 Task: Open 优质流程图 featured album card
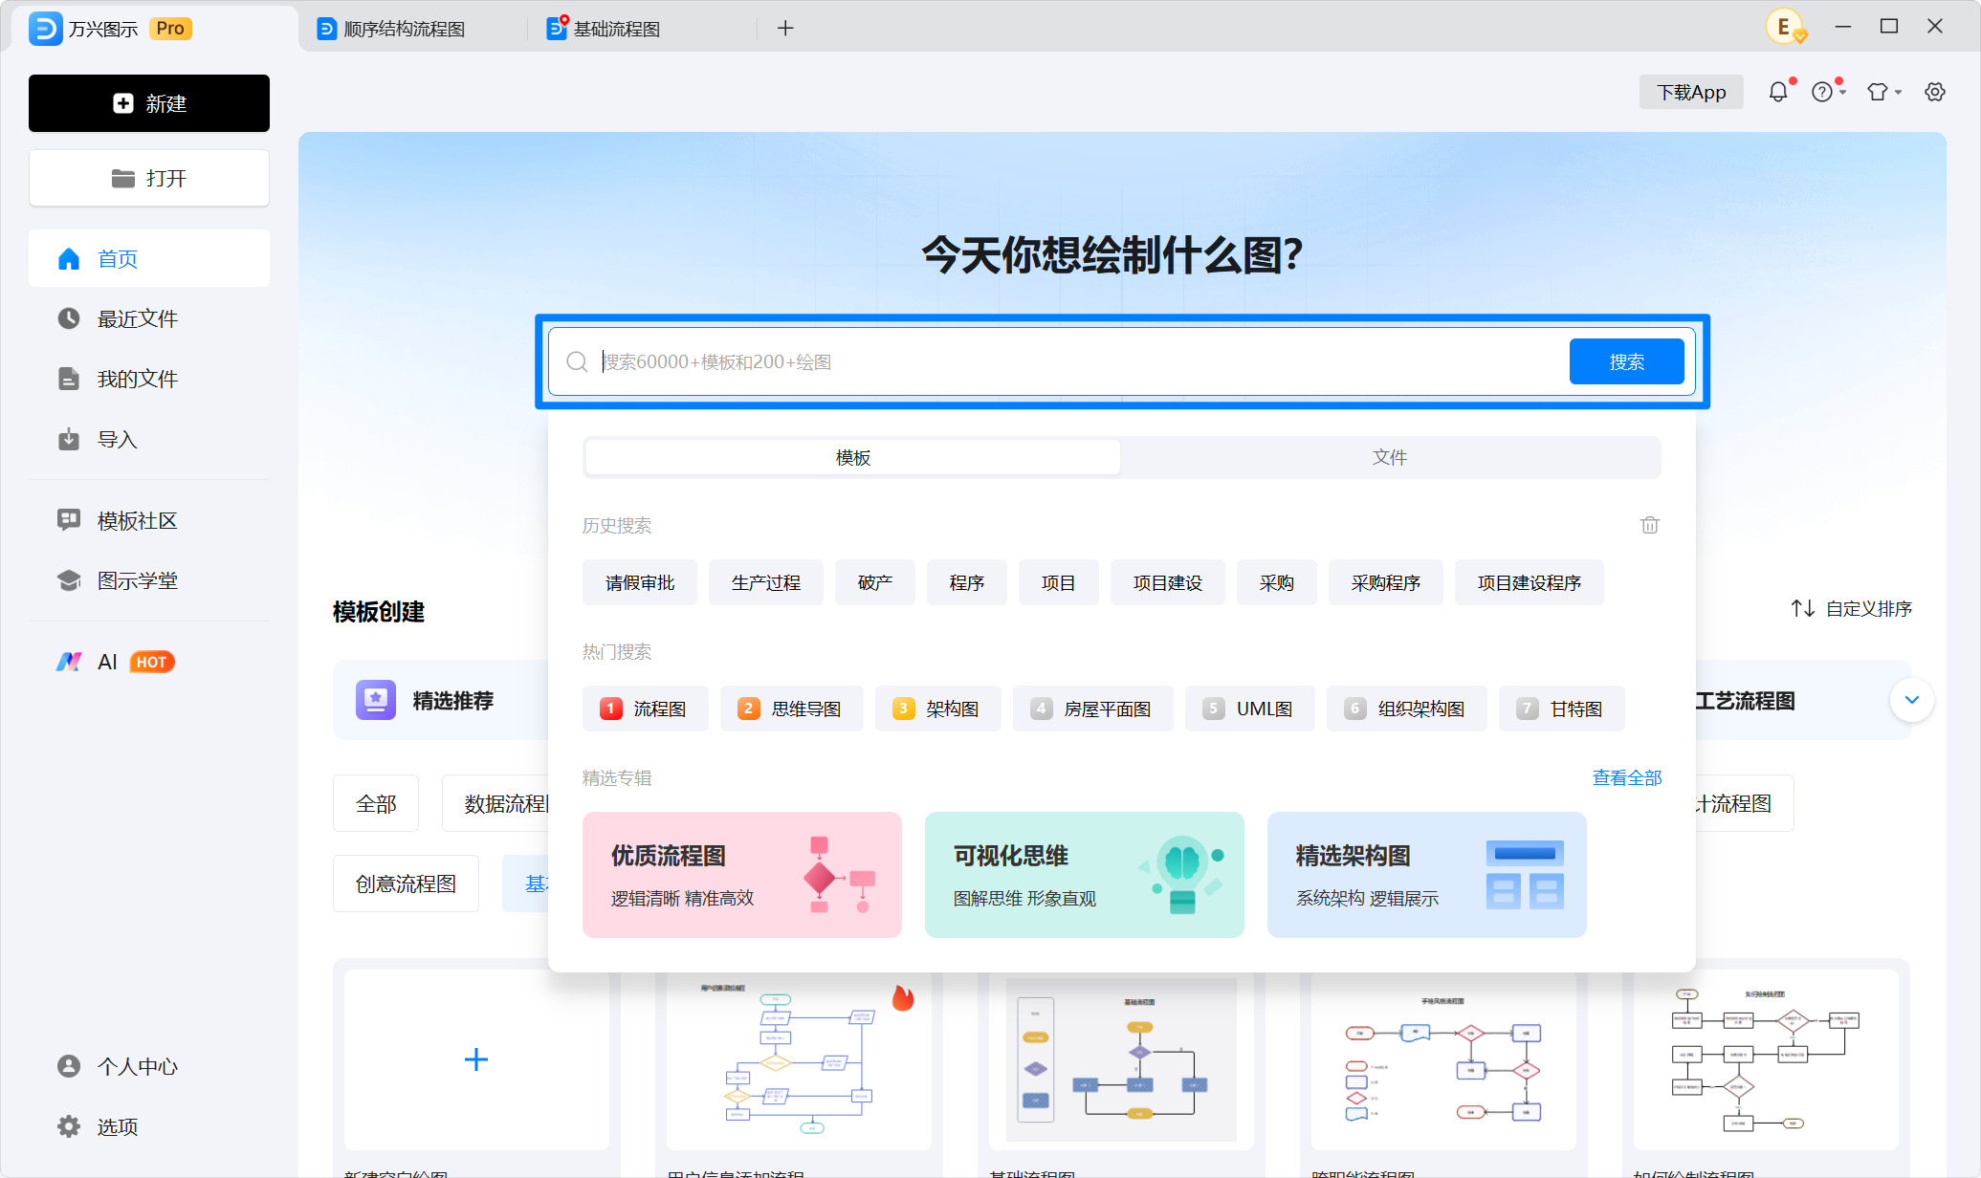[742, 875]
